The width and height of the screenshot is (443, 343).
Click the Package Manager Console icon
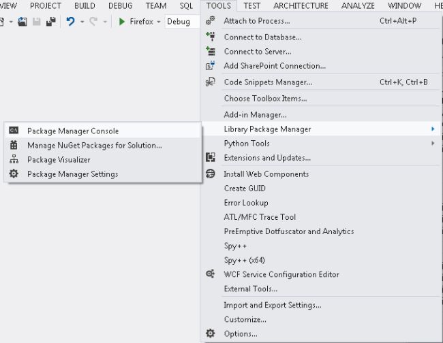[x=14, y=130]
